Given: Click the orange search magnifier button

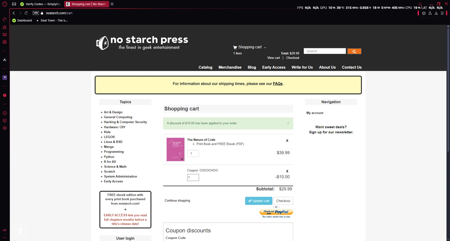Looking at the screenshot, I should coord(354,51).
